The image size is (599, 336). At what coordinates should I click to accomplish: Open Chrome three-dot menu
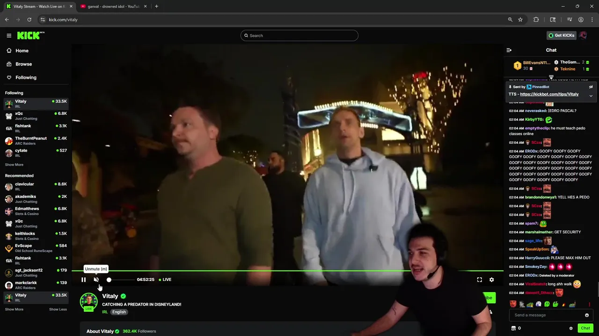(x=592, y=20)
